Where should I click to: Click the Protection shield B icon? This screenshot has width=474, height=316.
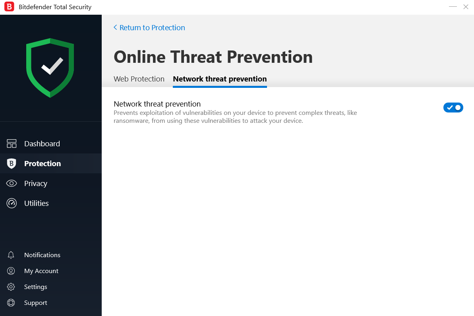tap(12, 164)
